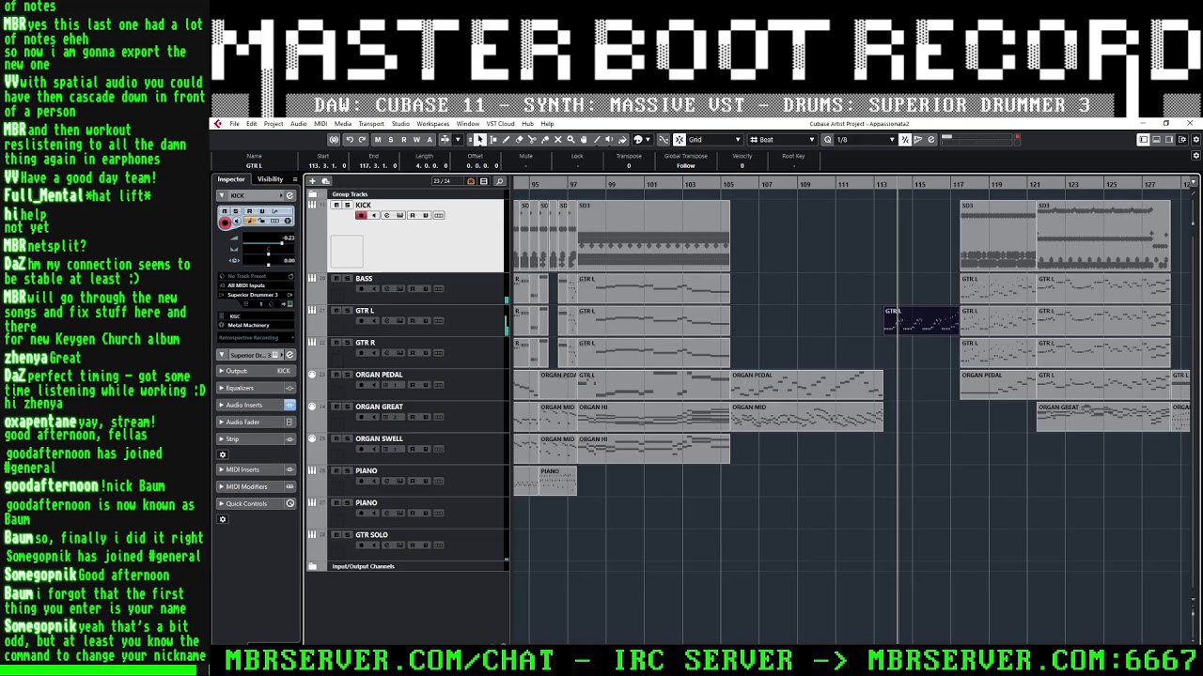Open the Beat grid type dropdown
Screen dimensions: 1203x676
coord(781,139)
